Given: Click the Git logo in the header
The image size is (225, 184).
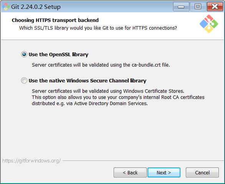Looking at the screenshot, I should [209, 24].
